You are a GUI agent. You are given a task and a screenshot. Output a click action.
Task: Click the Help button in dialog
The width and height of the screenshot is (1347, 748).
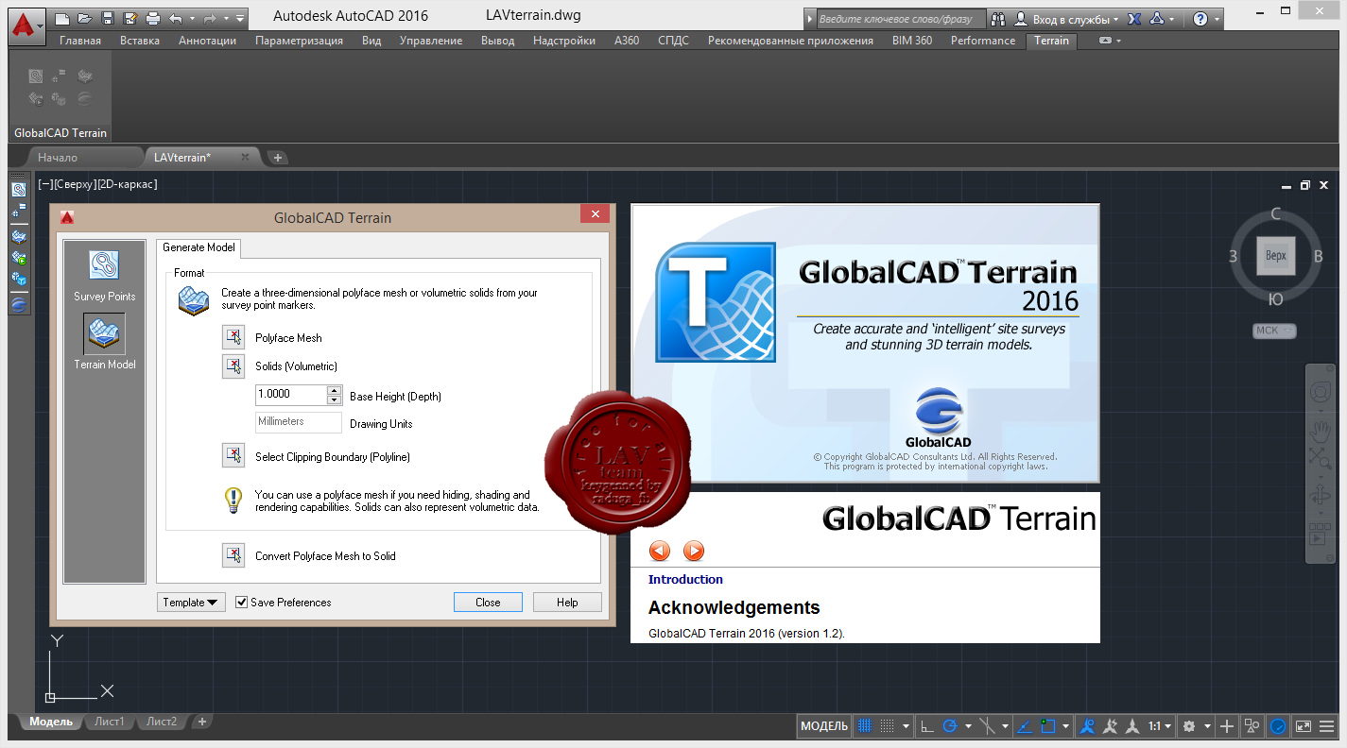[x=567, y=603]
